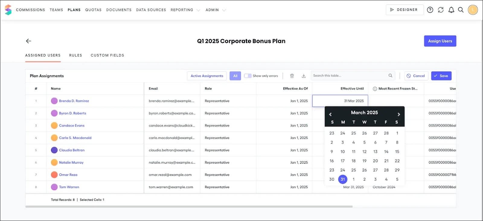Open Carla S. Macdonald's profile link

pyautogui.click(x=75, y=138)
